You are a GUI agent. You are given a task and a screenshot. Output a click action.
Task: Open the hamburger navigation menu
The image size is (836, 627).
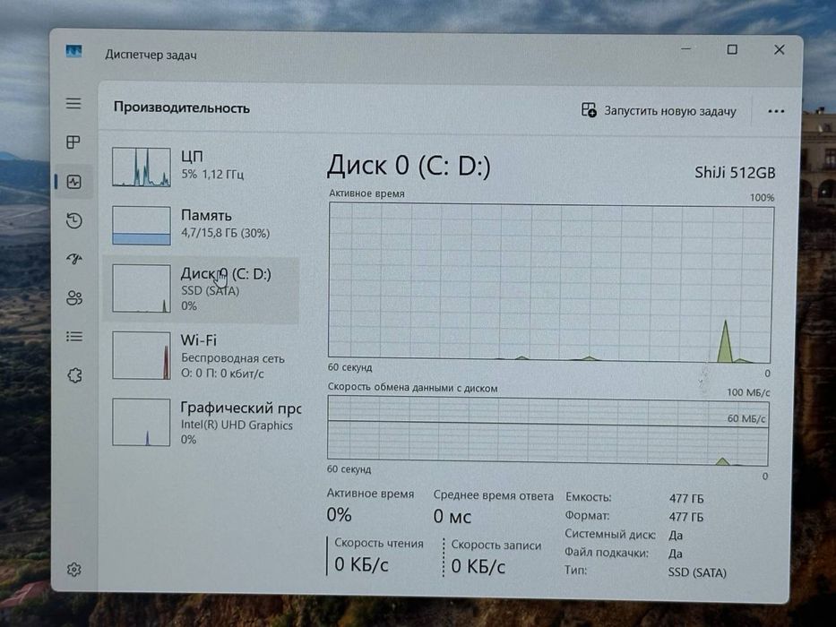73,103
